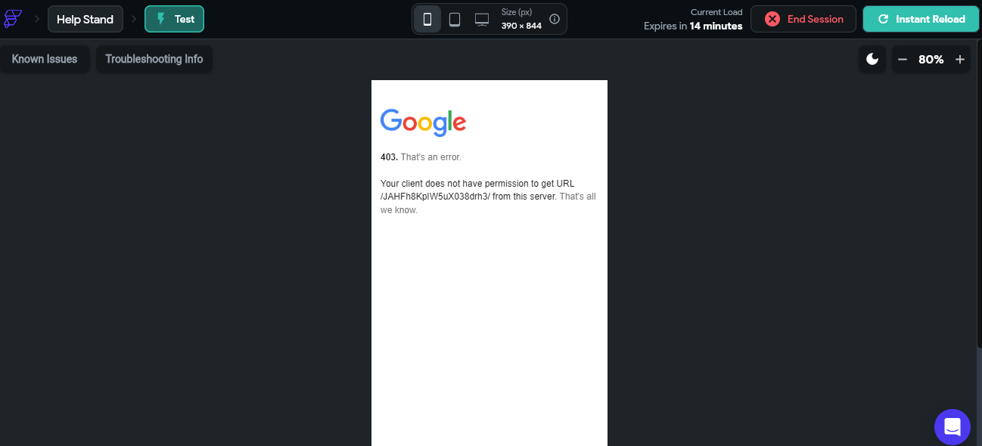Open the app logo home icon
Image resolution: width=982 pixels, height=446 pixels.
tap(12, 19)
